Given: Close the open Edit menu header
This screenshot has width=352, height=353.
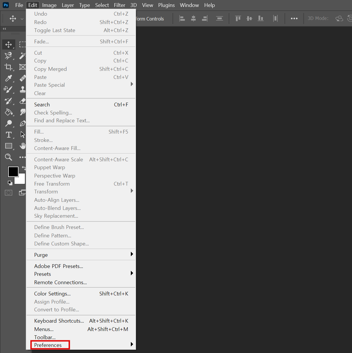Looking at the screenshot, I should point(32,5).
